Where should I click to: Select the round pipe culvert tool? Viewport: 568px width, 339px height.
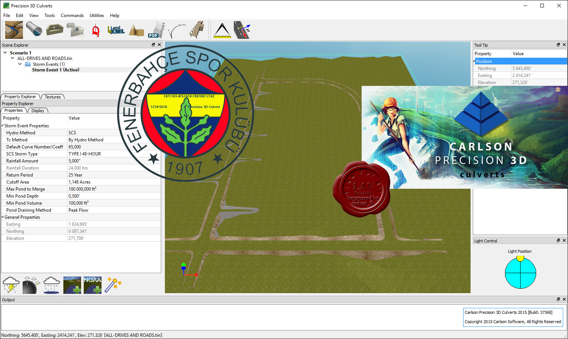pos(34,30)
